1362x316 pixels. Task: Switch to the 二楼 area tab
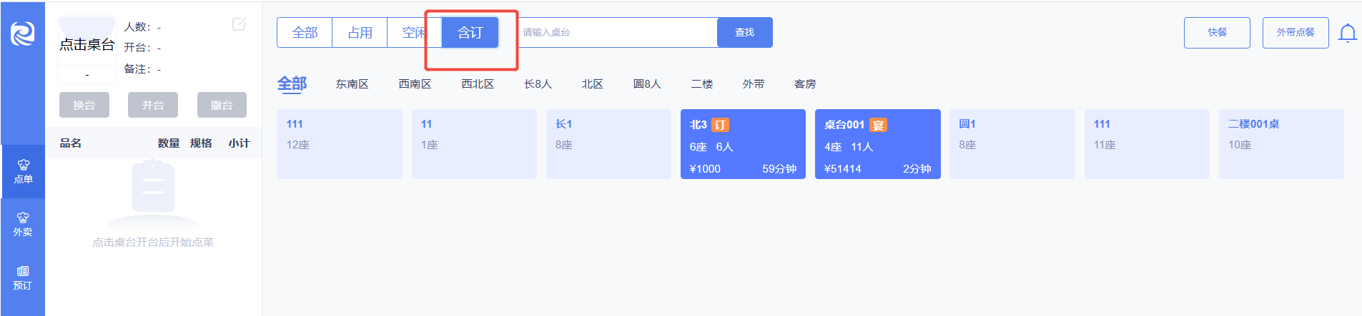pyautogui.click(x=701, y=84)
